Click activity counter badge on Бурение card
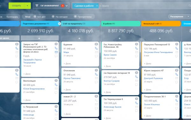Viewport: 191px width, 120px height. coord(96,44)
